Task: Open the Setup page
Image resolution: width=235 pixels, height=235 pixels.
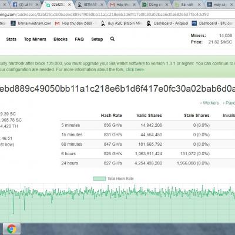Action: click(x=97, y=39)
